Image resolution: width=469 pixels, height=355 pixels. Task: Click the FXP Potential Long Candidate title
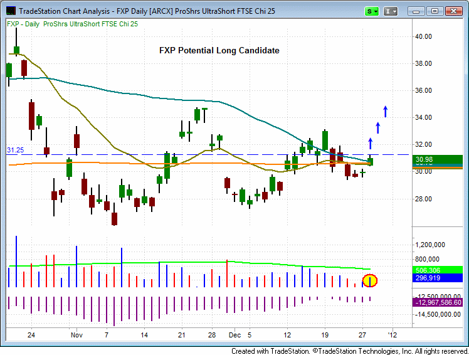click(x=219, y=50)
